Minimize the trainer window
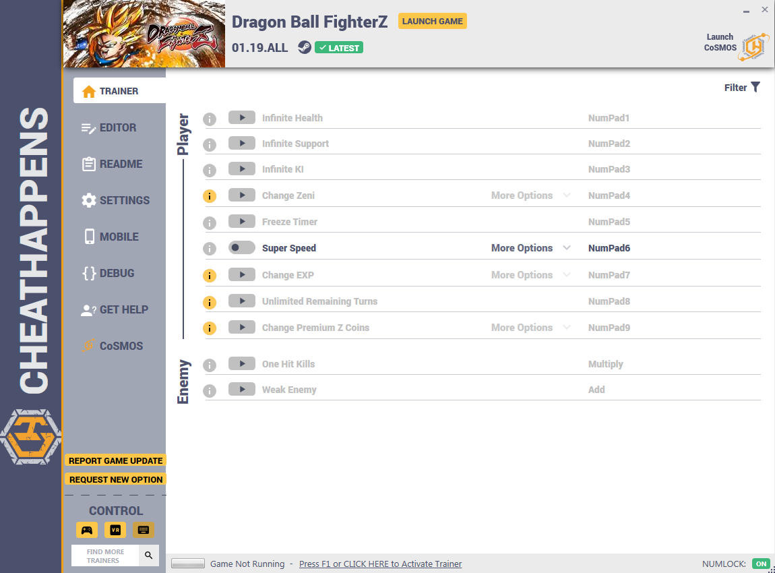775x573 pixels. [746, 11]
